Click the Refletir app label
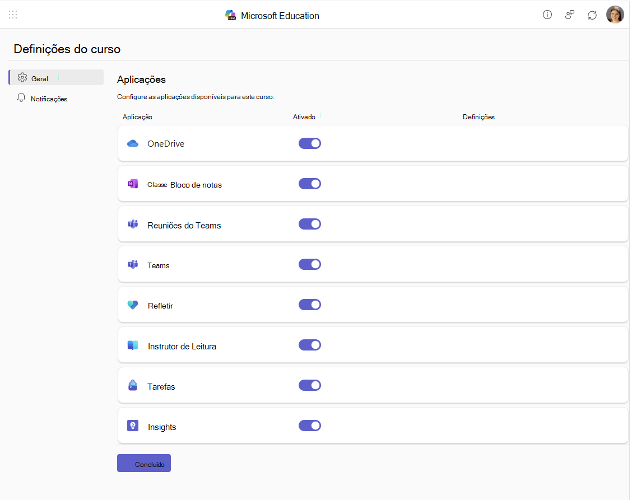 coord(160,306)
